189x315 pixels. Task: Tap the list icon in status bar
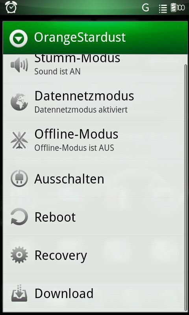pyautogui.click(x=163, y=9)
